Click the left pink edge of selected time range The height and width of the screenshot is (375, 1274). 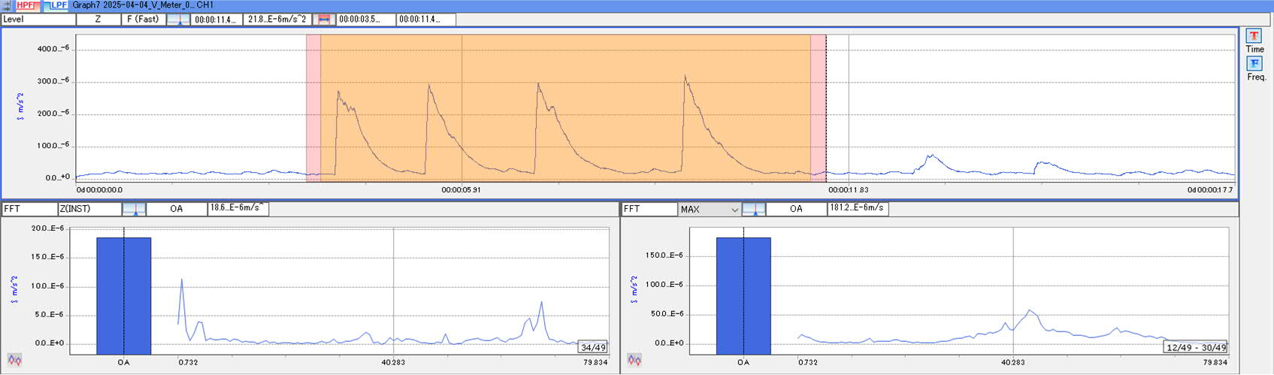pyautogui.click(x=313, y=105)
